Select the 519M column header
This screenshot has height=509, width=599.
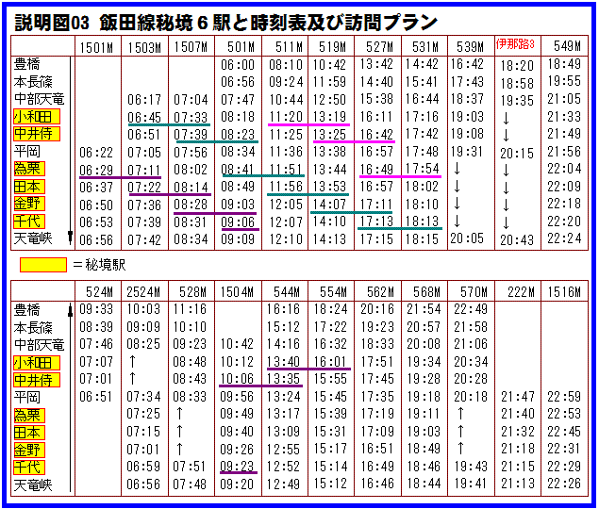pyautogui.click(x=332, y=47)
